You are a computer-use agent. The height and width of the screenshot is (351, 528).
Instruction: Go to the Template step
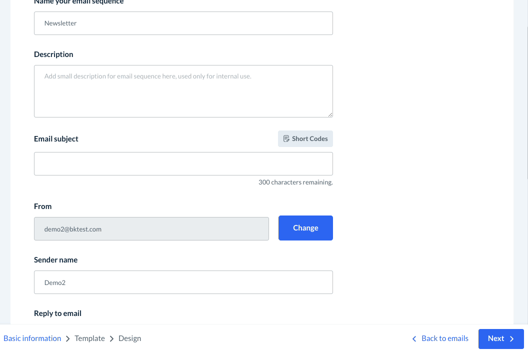(x=89, y=338)
